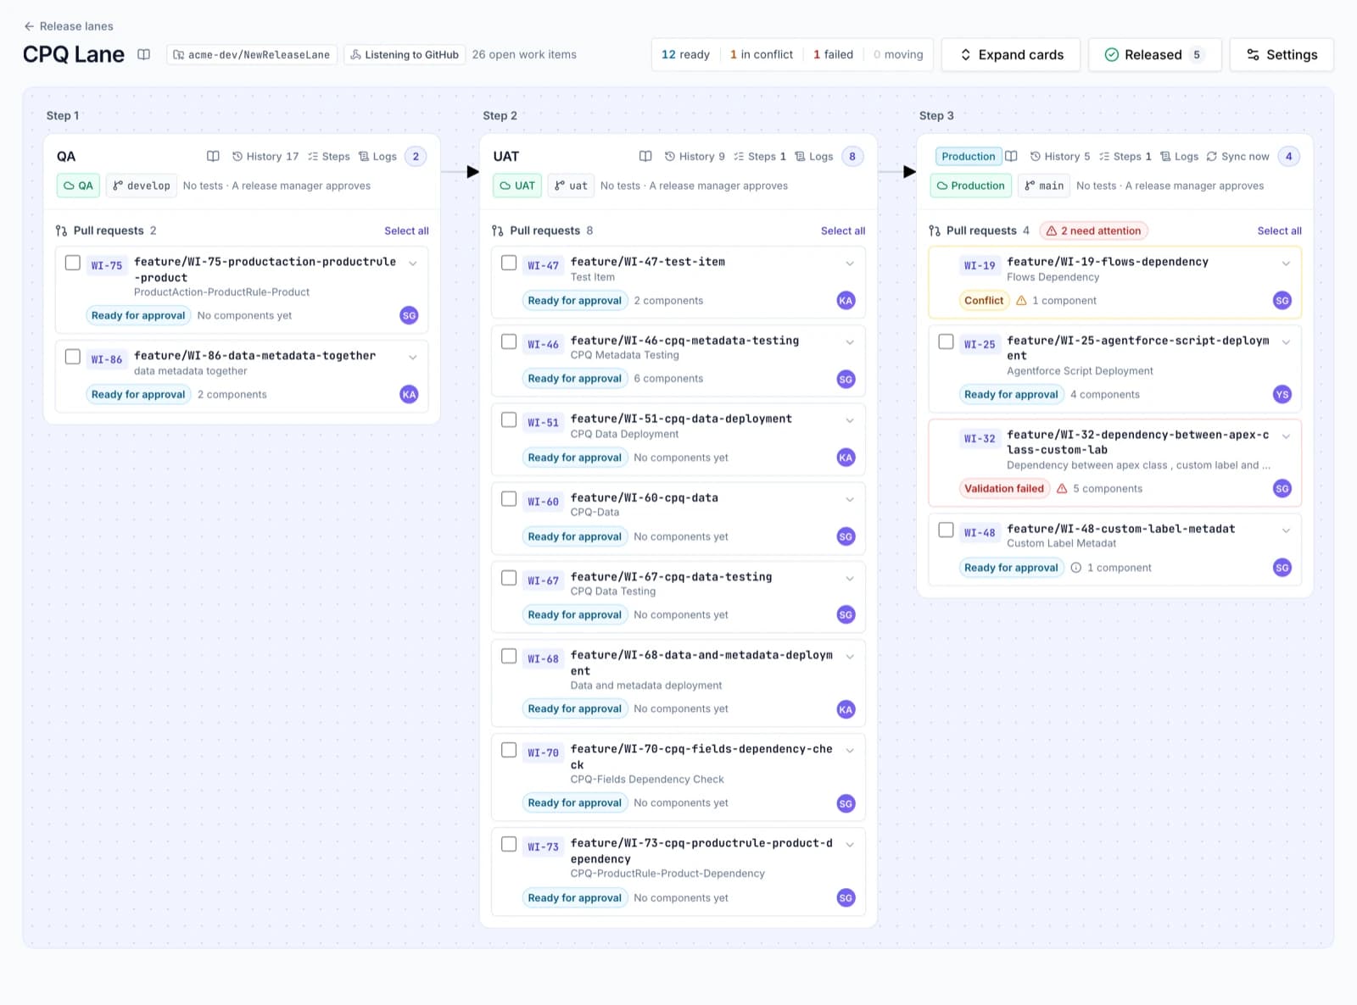Open Steps 1 in the Production step header

1125,156
